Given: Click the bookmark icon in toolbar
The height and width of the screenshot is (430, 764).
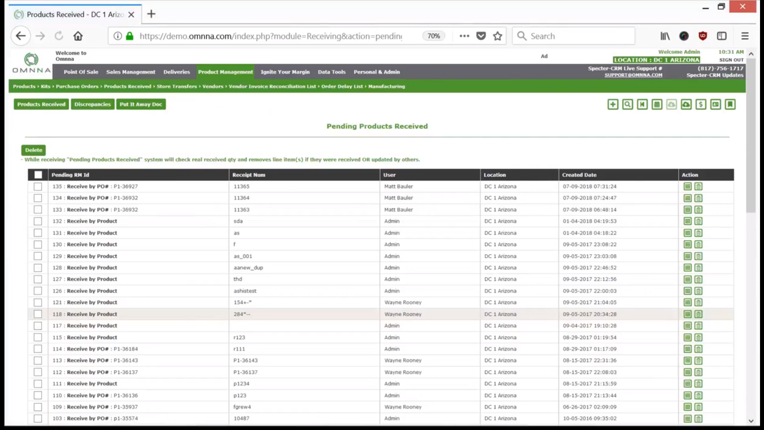Looking at the screenshot, I should click(730, 104).
